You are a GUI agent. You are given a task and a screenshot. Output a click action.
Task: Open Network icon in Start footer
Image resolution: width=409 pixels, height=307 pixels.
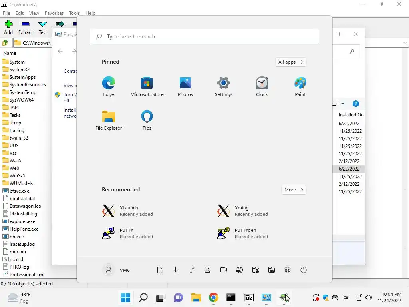tap(240, 270)
